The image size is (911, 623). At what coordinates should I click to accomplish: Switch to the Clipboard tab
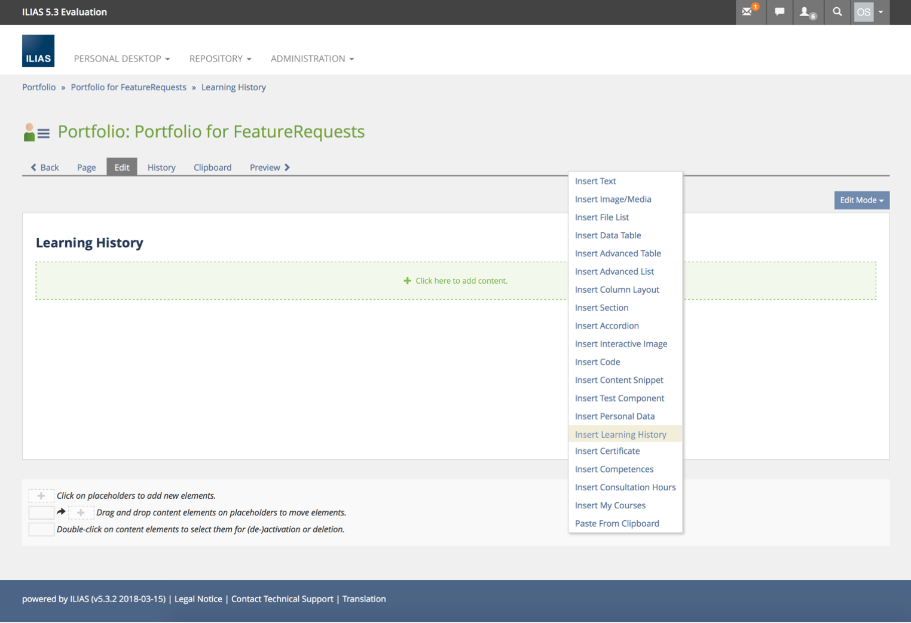[212, 167]
